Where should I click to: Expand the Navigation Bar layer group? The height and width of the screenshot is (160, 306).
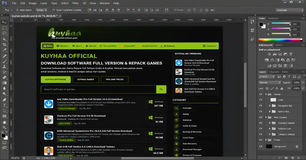(x=270, y=106)
